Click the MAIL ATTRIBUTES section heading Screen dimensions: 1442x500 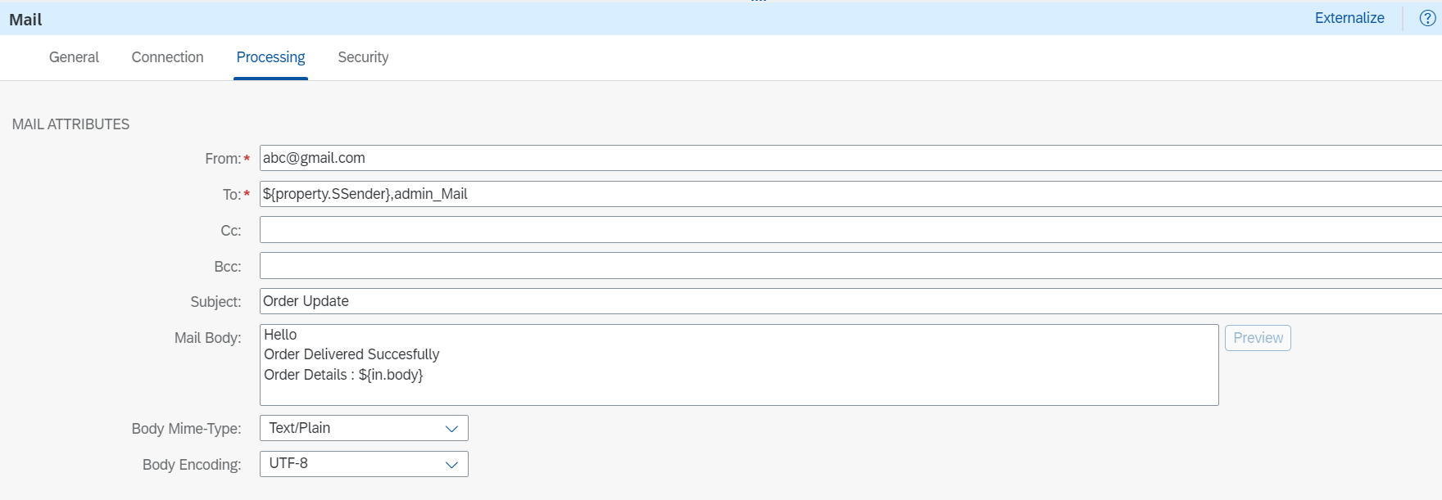pos(70,124)
